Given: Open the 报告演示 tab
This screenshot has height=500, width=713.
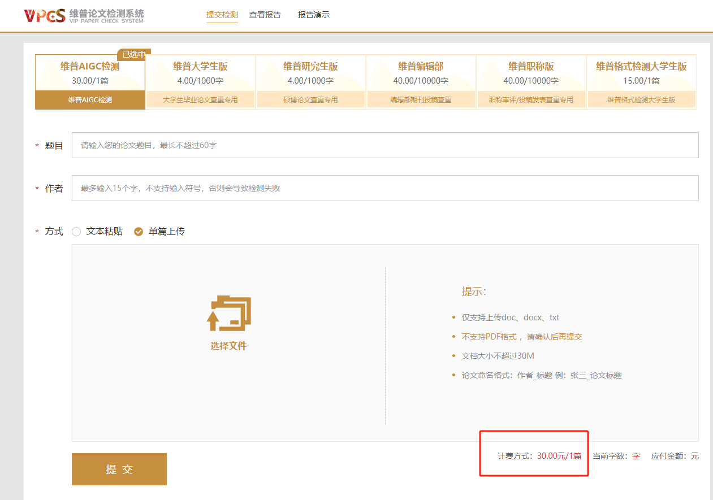Looking at the screenshot, I should pos(313,15).
